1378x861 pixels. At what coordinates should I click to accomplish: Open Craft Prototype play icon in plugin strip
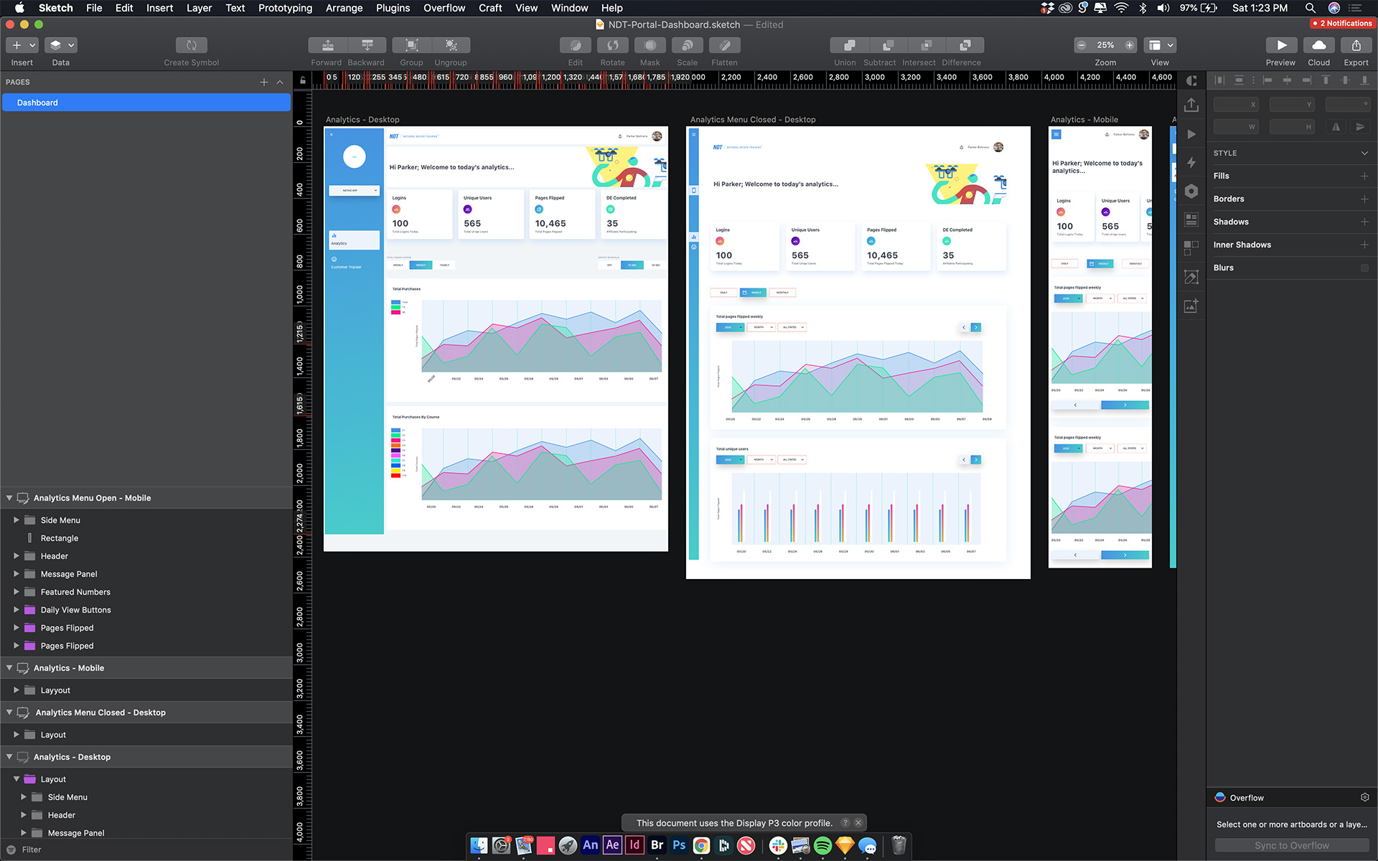coord(1191,134)
